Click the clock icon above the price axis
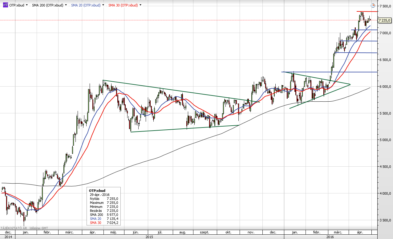This screenshot has height=239, width=393. click(373, 5)
